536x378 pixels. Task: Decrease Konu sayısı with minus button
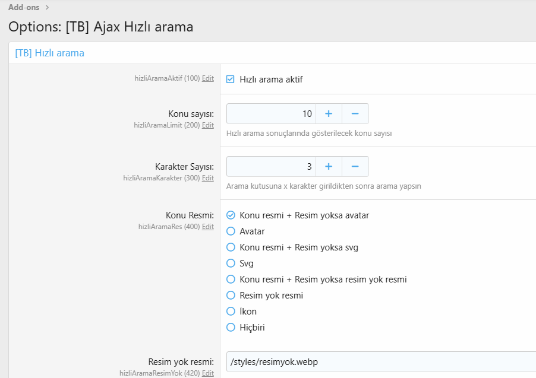tap(355, 113)
